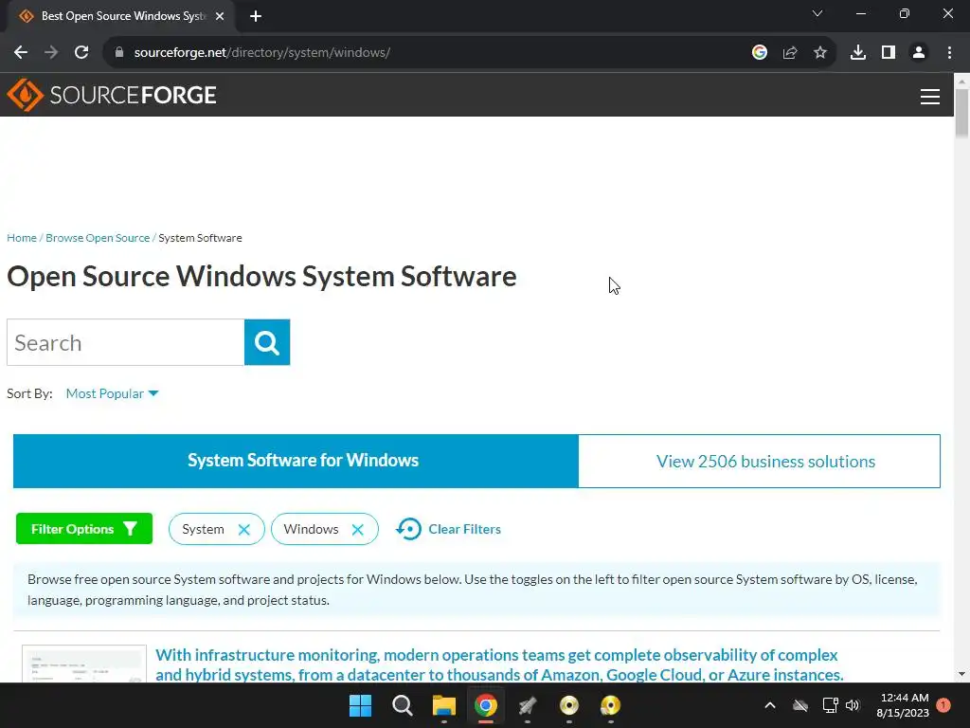Click the Google icon in address bar

tap(760, 53)
